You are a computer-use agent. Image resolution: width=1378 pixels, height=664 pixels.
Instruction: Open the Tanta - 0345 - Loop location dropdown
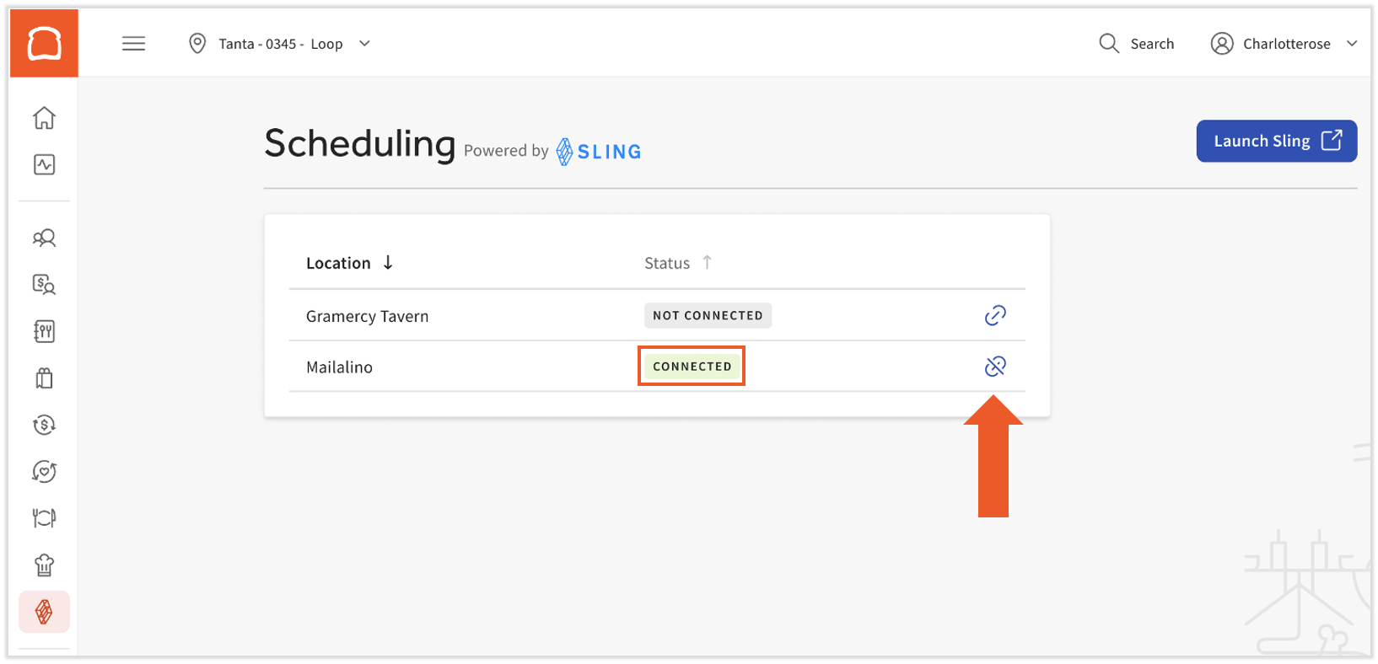(x=280, y=43)
